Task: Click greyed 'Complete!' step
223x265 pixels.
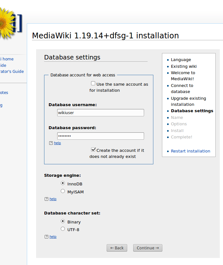Action: 181,137
